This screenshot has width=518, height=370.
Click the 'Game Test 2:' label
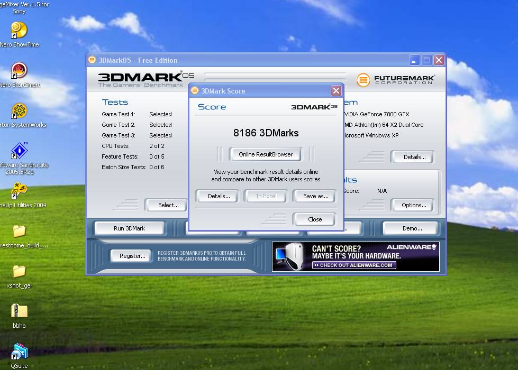tap(119, 125)
